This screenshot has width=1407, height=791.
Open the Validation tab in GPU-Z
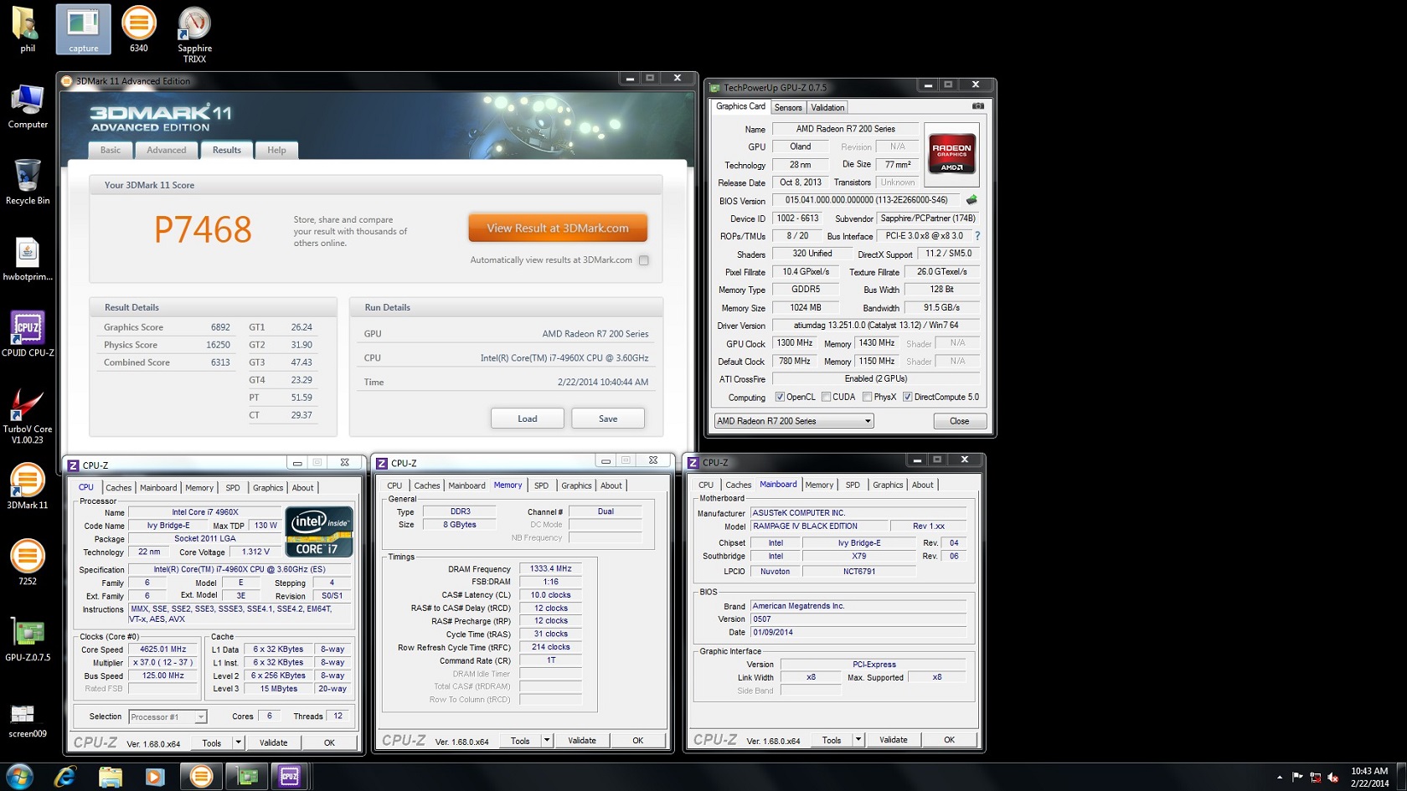tap(827, 107)
